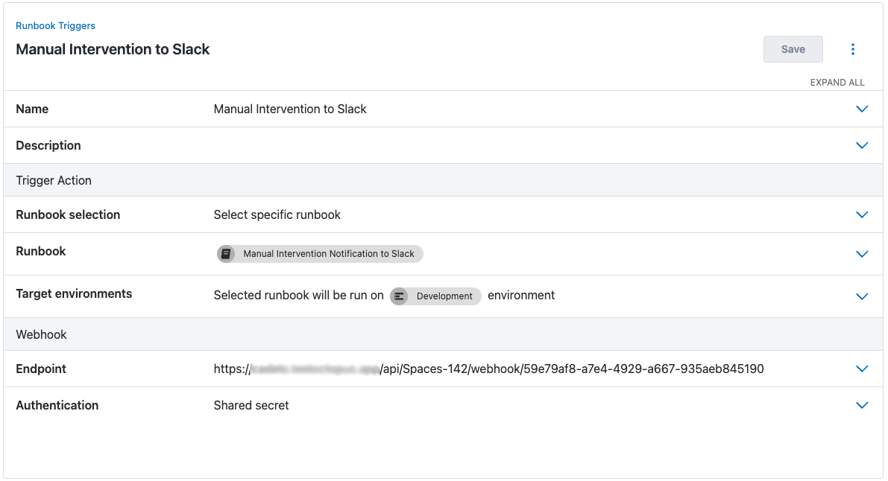Image resolution: width=888 pixels, height=481 pixels.
Task: Click the Development environment icon
Action: [399, 296]
